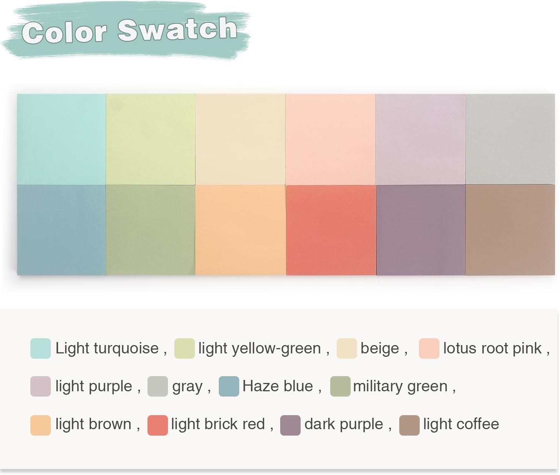Select the large light turquoise sticky note
The image size is (560, 475).
(x=61, y=139)
